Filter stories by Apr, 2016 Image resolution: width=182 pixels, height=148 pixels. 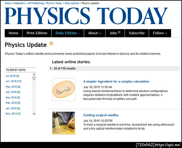coord(13,92)
